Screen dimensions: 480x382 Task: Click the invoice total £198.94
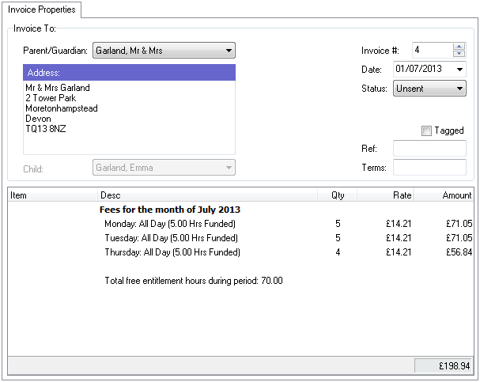coord(444,365)
